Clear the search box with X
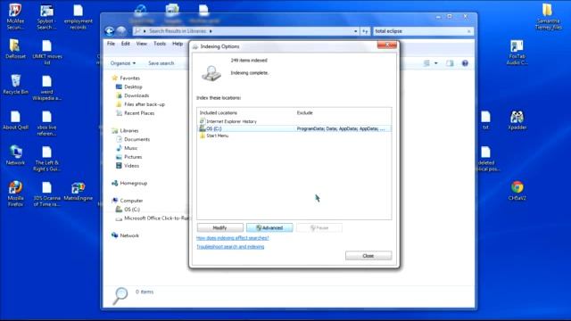This screenshot has height=321, width=571. [x=469, y=31]
